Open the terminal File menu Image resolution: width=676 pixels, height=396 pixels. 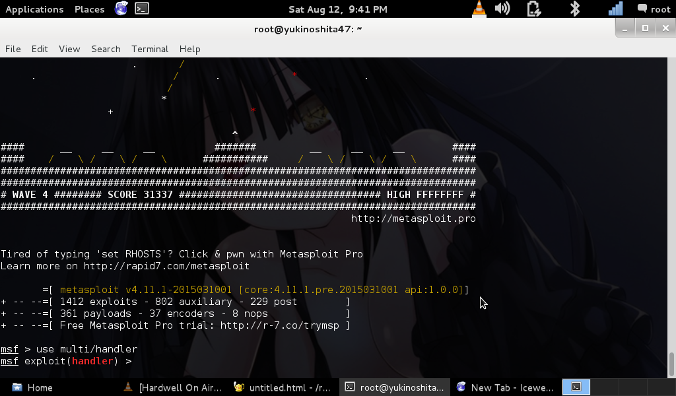pos(13,49)
